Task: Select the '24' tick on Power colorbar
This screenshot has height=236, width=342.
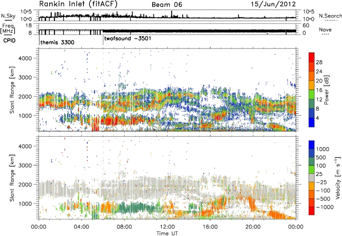Action: pyautogui.click(x=319, y=72)
